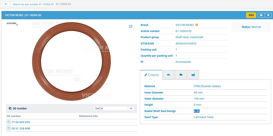Click the '100 mm' outer diameter value

[199, 99]
